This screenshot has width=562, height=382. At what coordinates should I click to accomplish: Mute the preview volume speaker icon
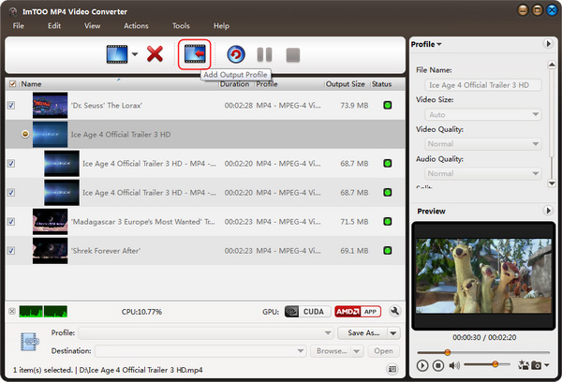[454, 365]
